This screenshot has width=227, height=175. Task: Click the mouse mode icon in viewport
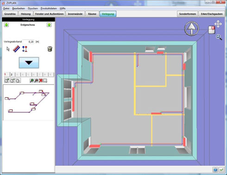[212, 30]
